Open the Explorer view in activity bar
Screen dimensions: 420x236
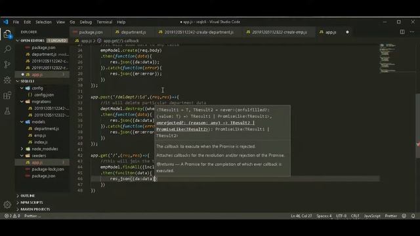click(7, 34)
